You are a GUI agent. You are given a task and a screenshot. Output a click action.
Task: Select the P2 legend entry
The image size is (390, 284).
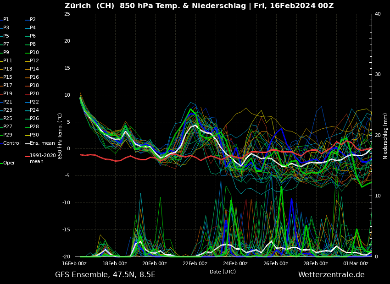click(x=33, y=19)
